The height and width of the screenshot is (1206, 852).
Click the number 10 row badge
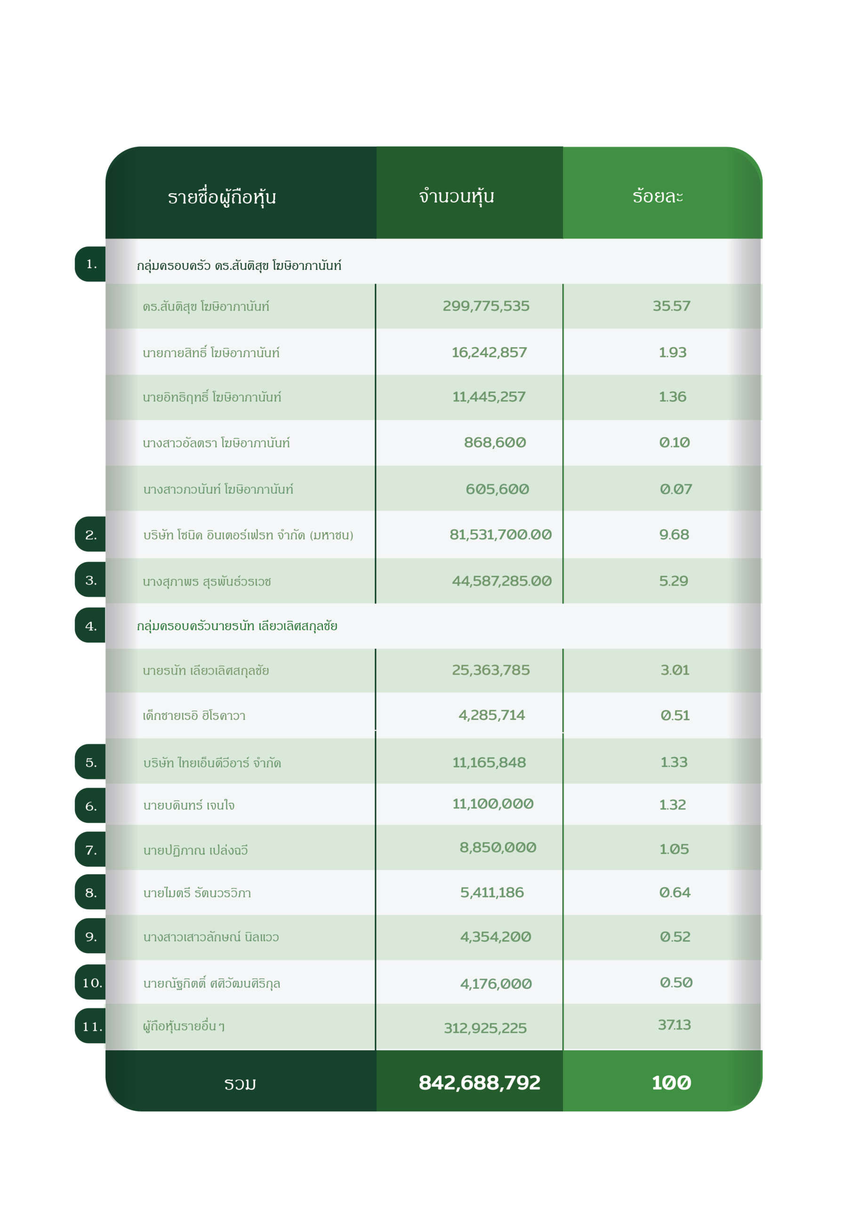click(91, 982)
